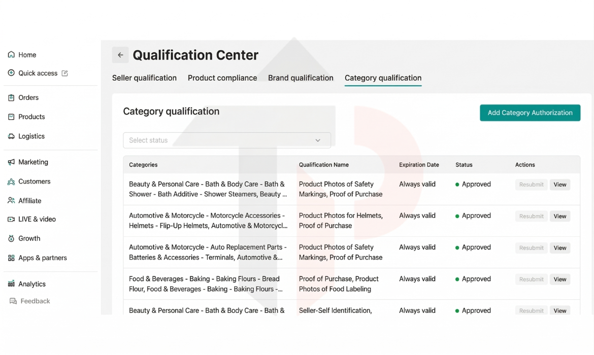Expand status filter using chevron arrow
This screenshot has height=355, width=594.
coord(318,140)
